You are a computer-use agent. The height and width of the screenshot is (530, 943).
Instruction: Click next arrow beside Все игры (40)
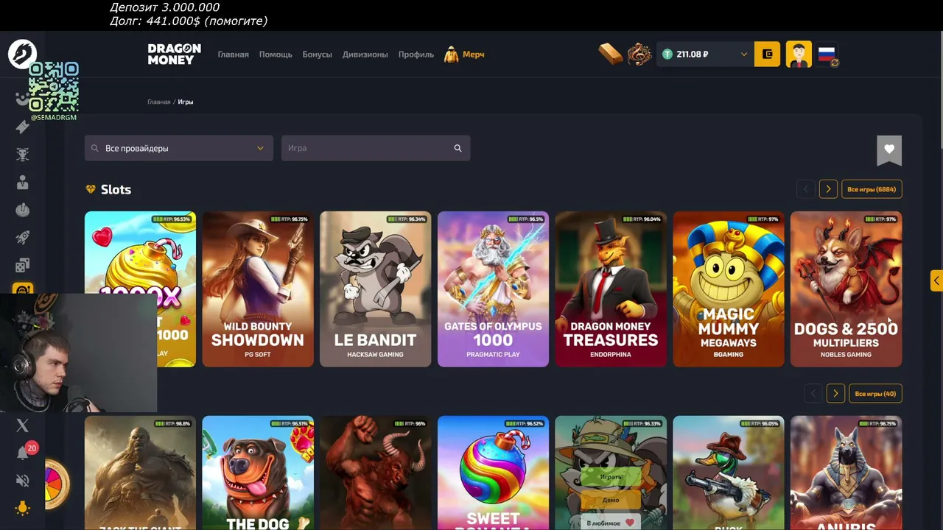coord(835,394)
